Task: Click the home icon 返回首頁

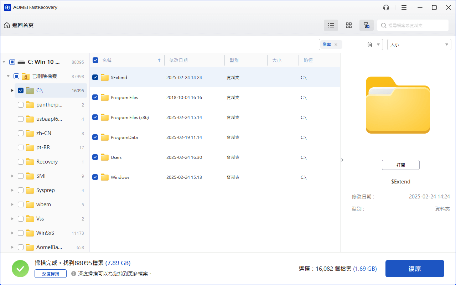Action: pos(7,25)
